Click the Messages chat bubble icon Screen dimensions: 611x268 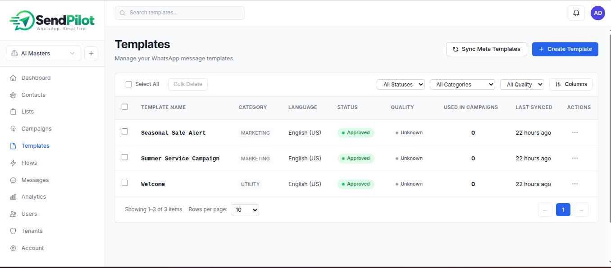pos(13,180)
